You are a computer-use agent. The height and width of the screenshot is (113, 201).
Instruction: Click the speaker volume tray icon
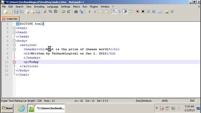coord(179,108)
